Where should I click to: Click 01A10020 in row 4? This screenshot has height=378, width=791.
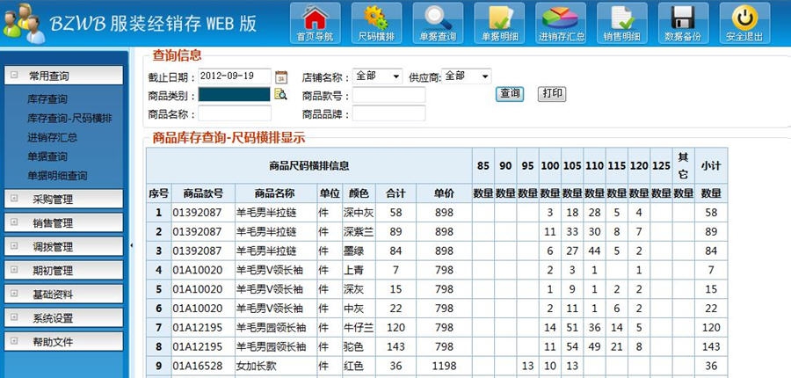pyautogui.click(x=197, y=270)
